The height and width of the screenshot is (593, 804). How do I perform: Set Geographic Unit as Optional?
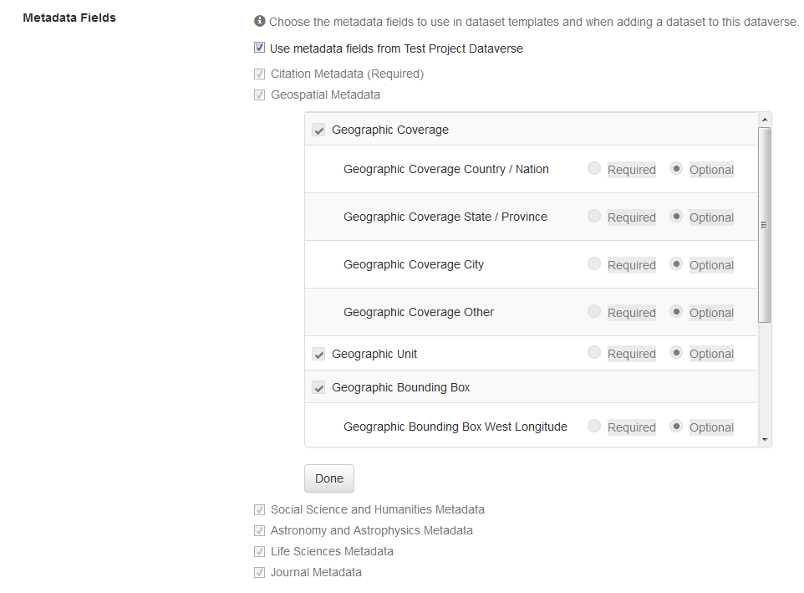click(x=676, y=352)
